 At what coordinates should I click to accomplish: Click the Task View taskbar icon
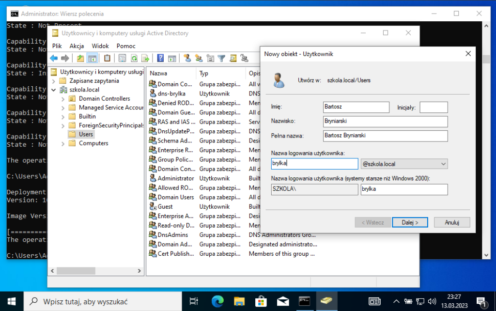(194, 301)
